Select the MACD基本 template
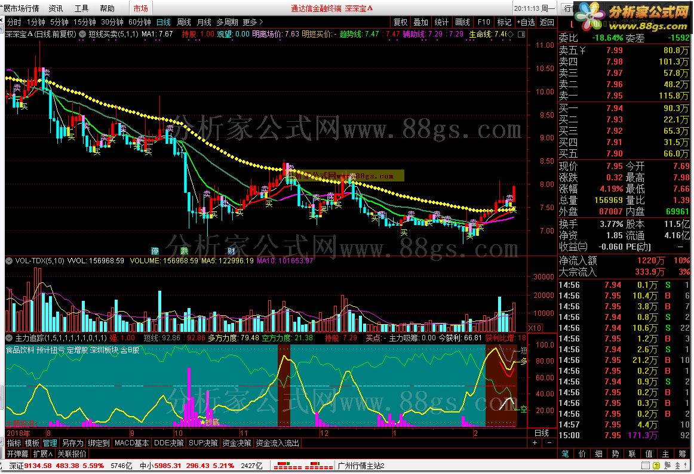This screenshot has height=474, width=694. pos(131,443)
